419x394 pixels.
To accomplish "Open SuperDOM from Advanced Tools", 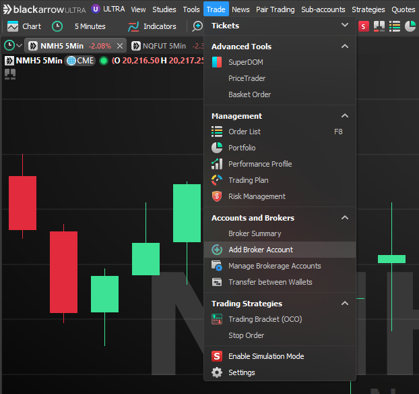I will coord(245,62).
